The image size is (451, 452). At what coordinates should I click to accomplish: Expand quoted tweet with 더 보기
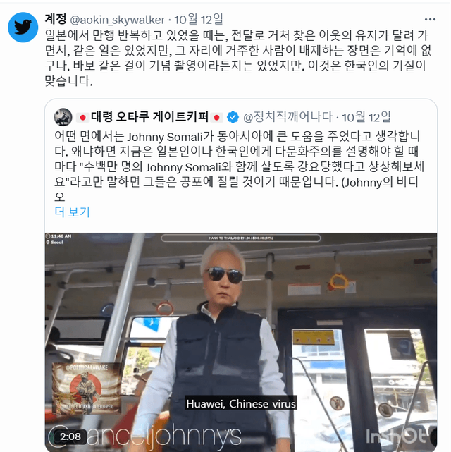click(x=72, y=212)
